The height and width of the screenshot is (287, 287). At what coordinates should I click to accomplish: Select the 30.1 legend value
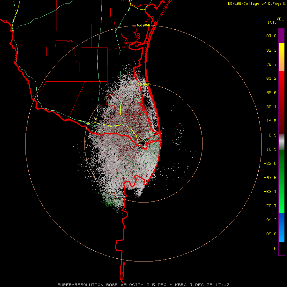[271, 107]
